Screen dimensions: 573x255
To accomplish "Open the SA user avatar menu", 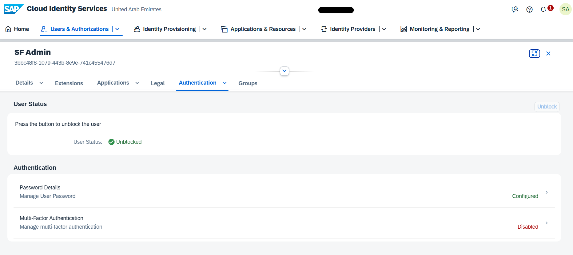I will click(565, 9).
